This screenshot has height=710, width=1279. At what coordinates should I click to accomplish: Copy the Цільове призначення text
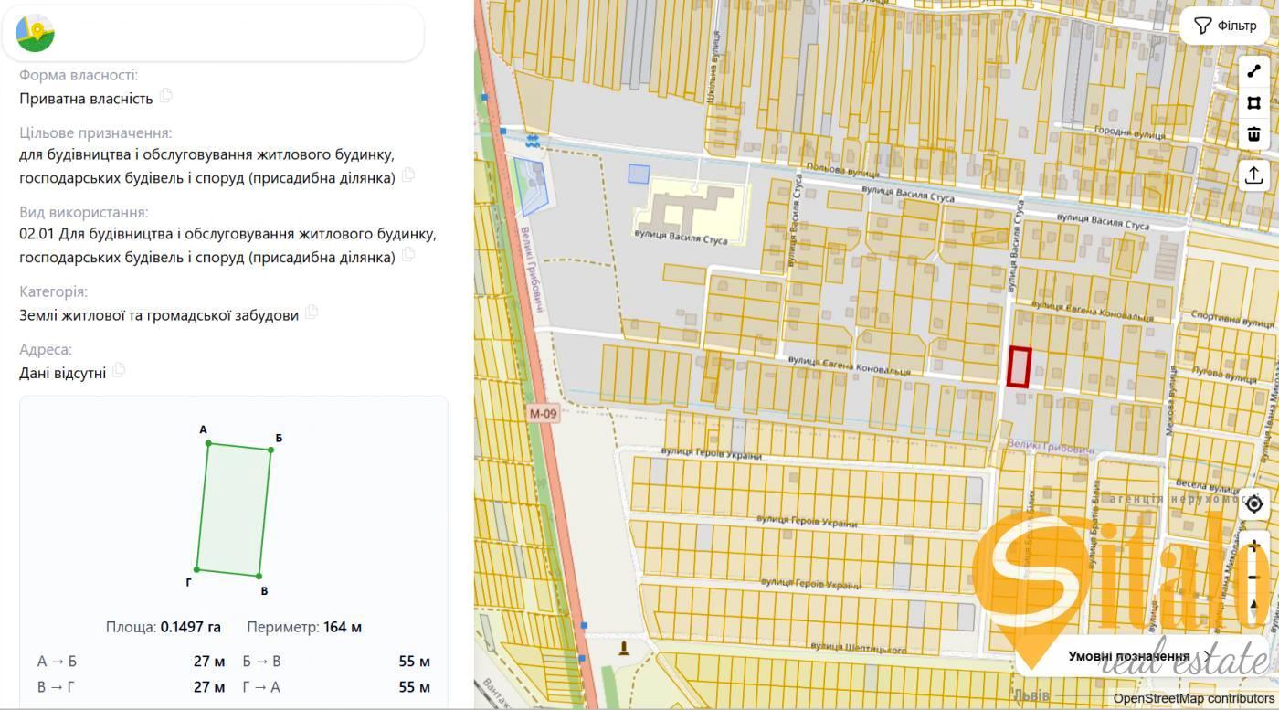[x=408, y=175]
